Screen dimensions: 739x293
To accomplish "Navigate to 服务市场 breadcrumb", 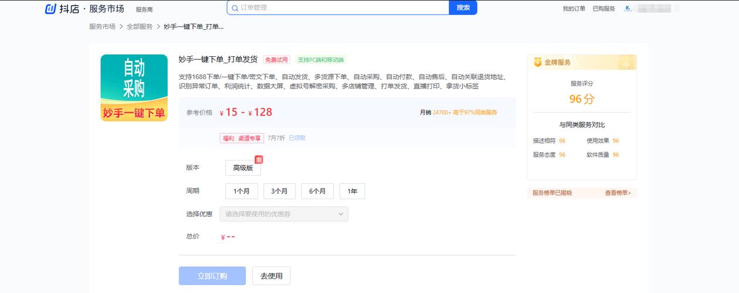I will (x=102, y=26).
